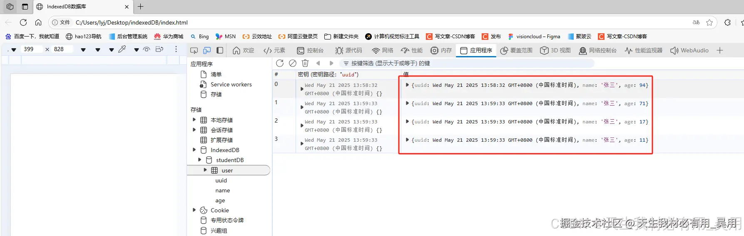Screen dimensions: 744x236
Task: Open the hao123导航 bookmark
Action: point(84,36)
